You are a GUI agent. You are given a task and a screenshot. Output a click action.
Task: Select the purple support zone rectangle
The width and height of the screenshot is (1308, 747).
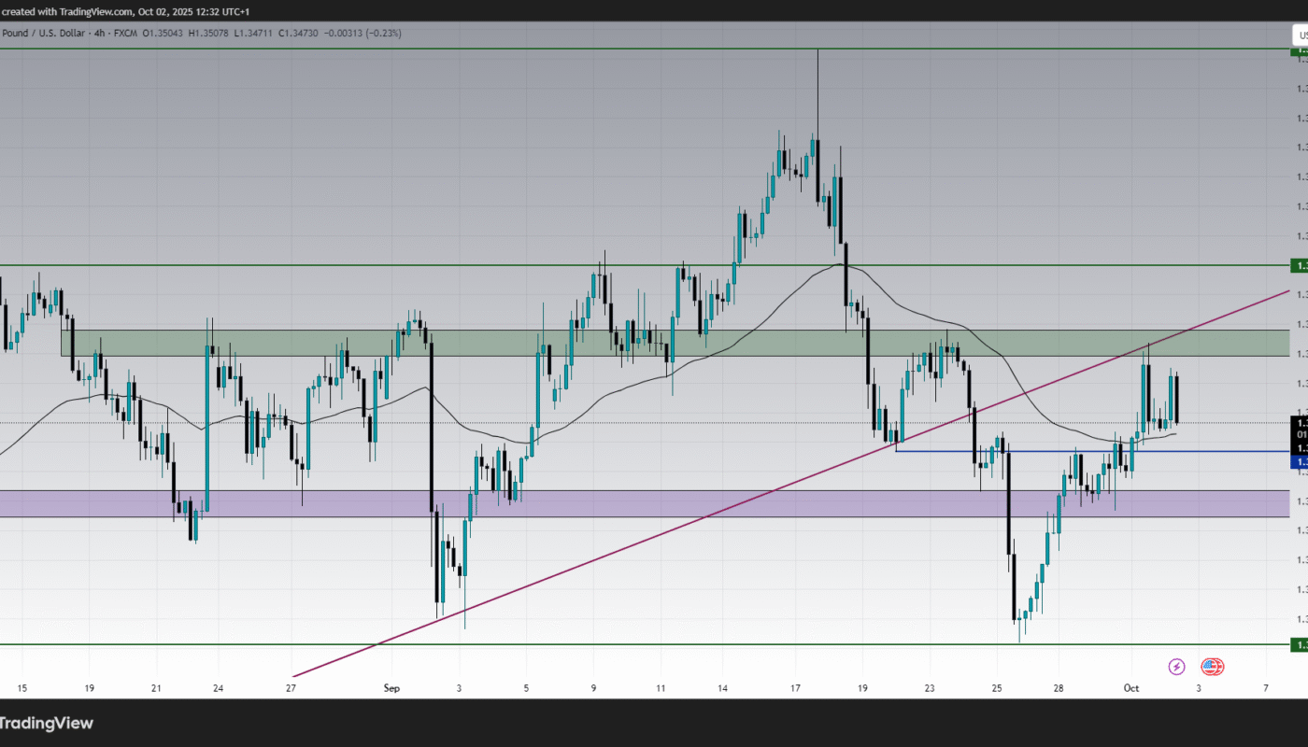(654, 503)
